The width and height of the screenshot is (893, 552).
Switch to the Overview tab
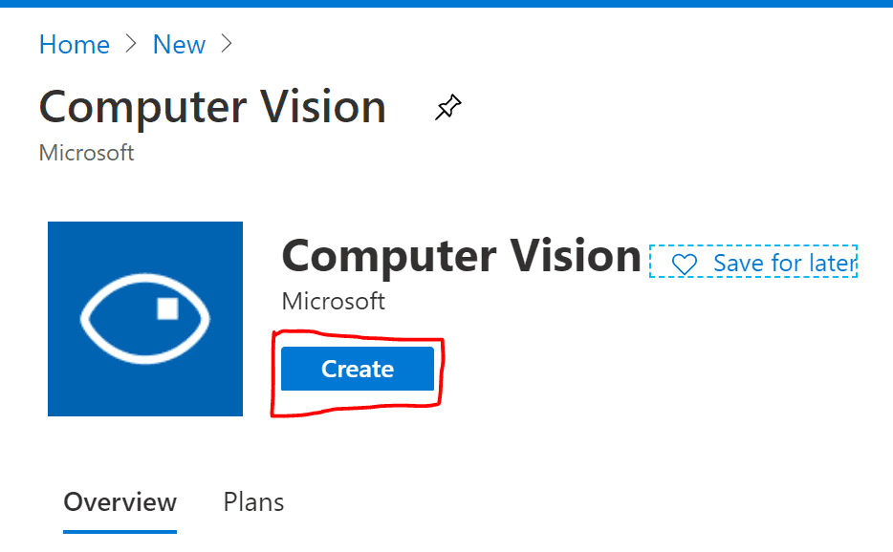click(x=120, y=502)
